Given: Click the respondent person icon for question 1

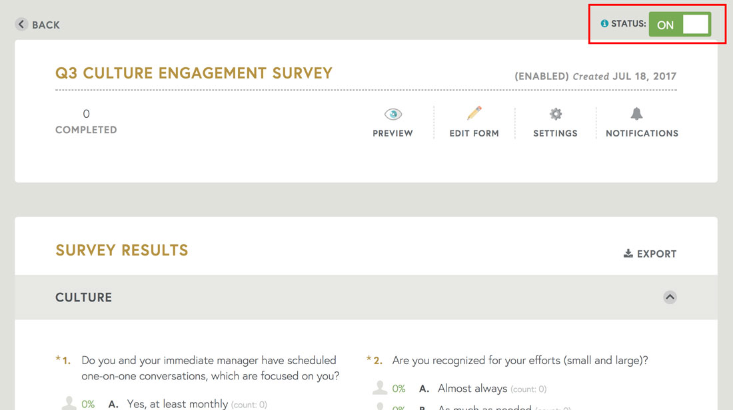Looking at the screenshot, I should 69,403.
